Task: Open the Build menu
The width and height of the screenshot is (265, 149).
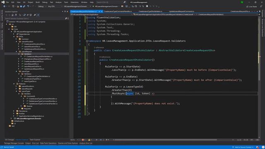Action: click(38, 2)
